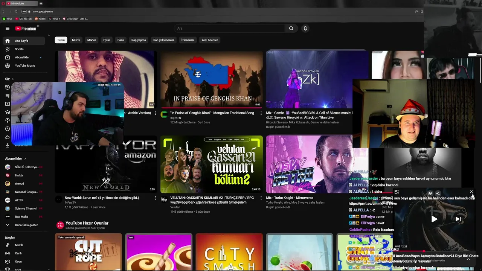
Task: Select the Canlı filter chip
Action: coord(120,40)
